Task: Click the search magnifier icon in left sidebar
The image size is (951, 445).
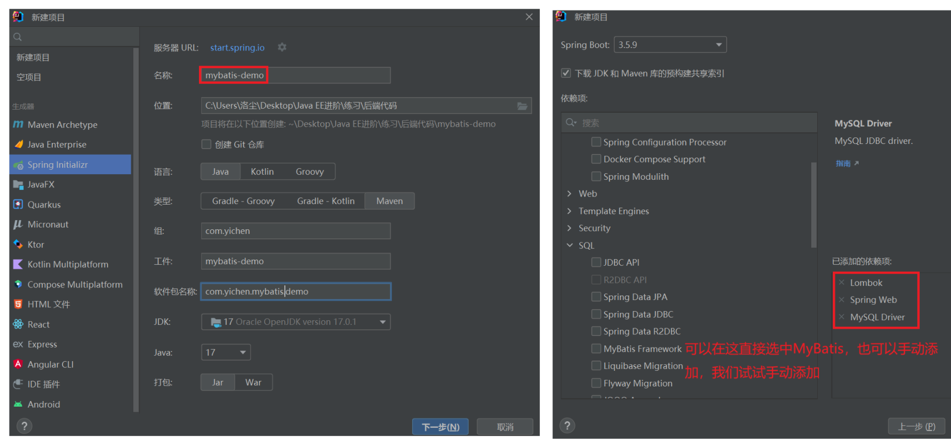Action: pyautogui.click(x=18, y=37)
